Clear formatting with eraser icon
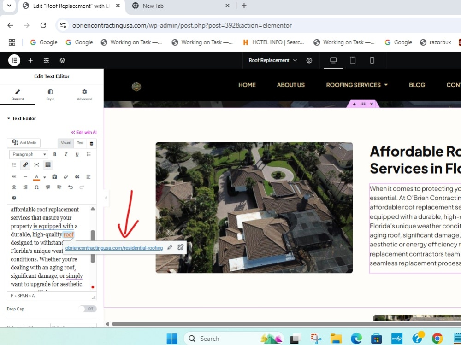Image resolution: width=461 pixels, height=345 pixels. point(65,176)
